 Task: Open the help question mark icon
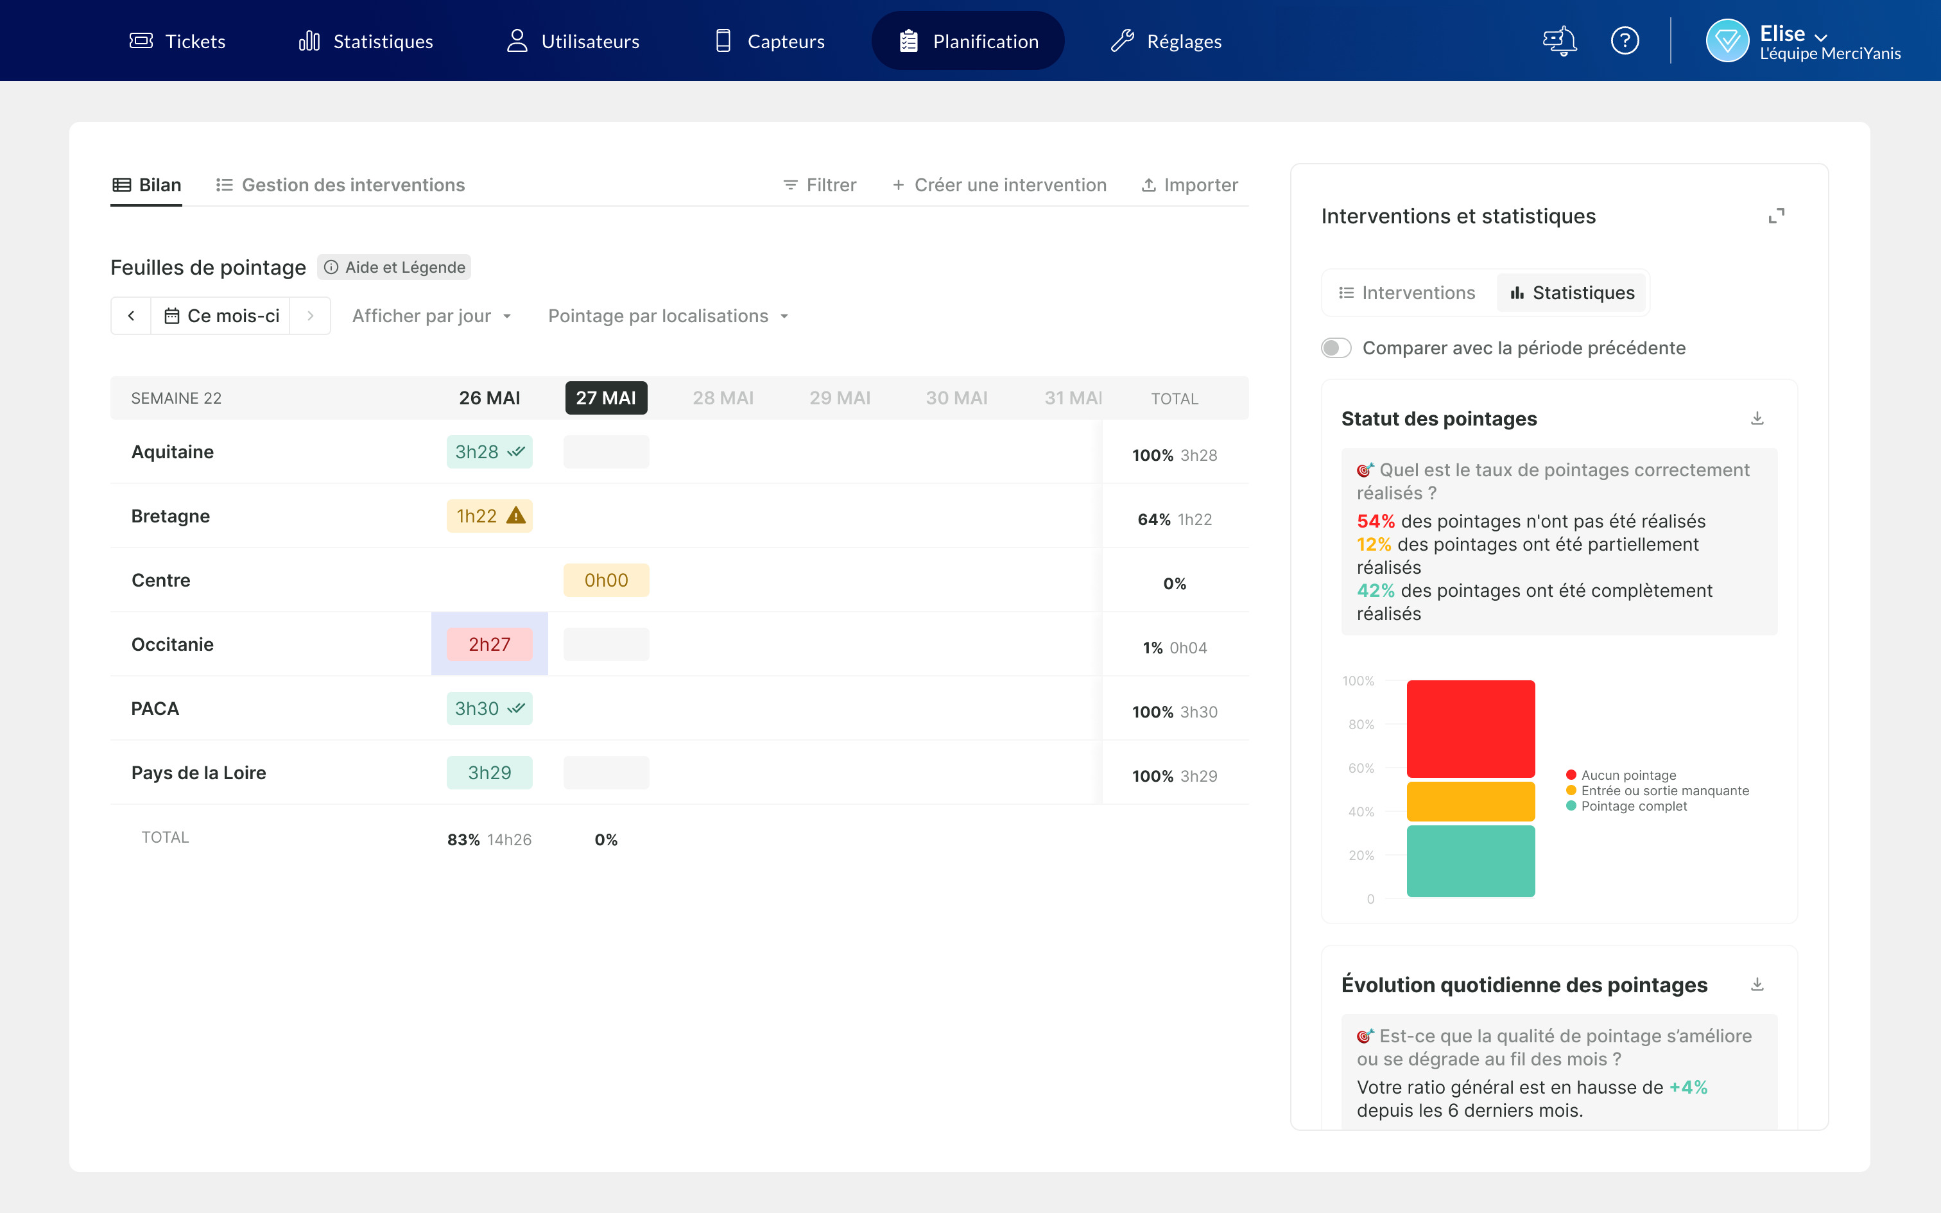(x=1624, y=40)
